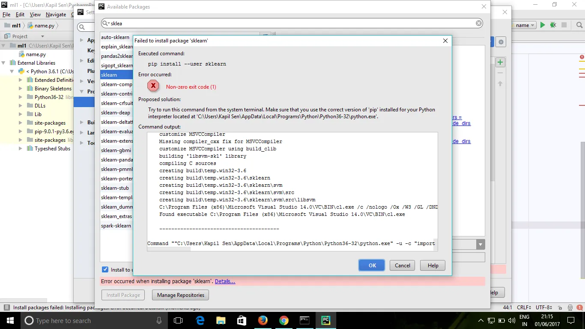The image size is (585, 329).
Task: Click the gray Stop square in PyCharm toolbar
Action: tap(564, 25)
